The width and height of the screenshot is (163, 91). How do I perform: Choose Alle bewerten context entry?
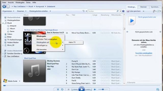click(x=48, y=50)
